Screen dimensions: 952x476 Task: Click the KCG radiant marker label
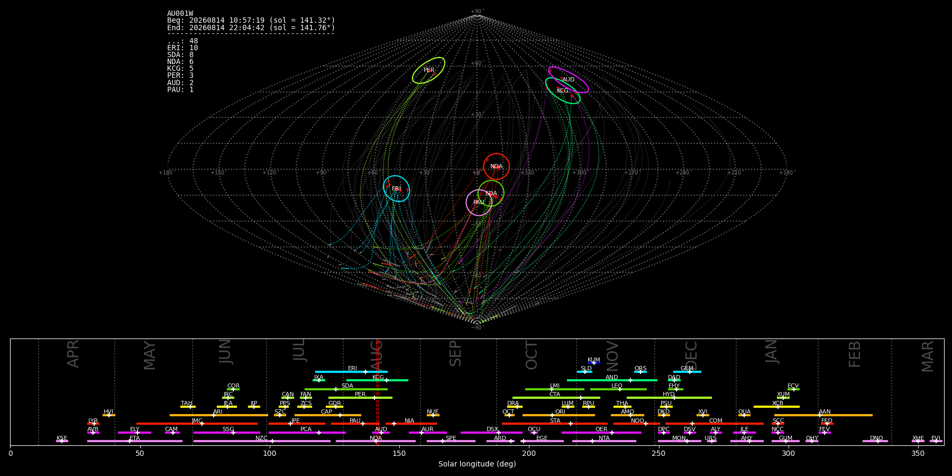tap(563, 91)
